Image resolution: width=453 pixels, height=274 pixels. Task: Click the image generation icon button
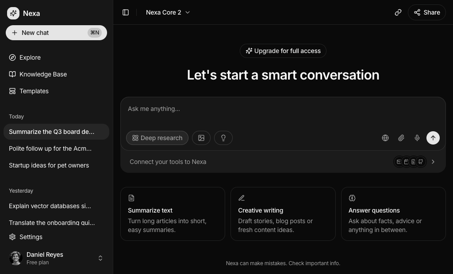click(201, 138)
